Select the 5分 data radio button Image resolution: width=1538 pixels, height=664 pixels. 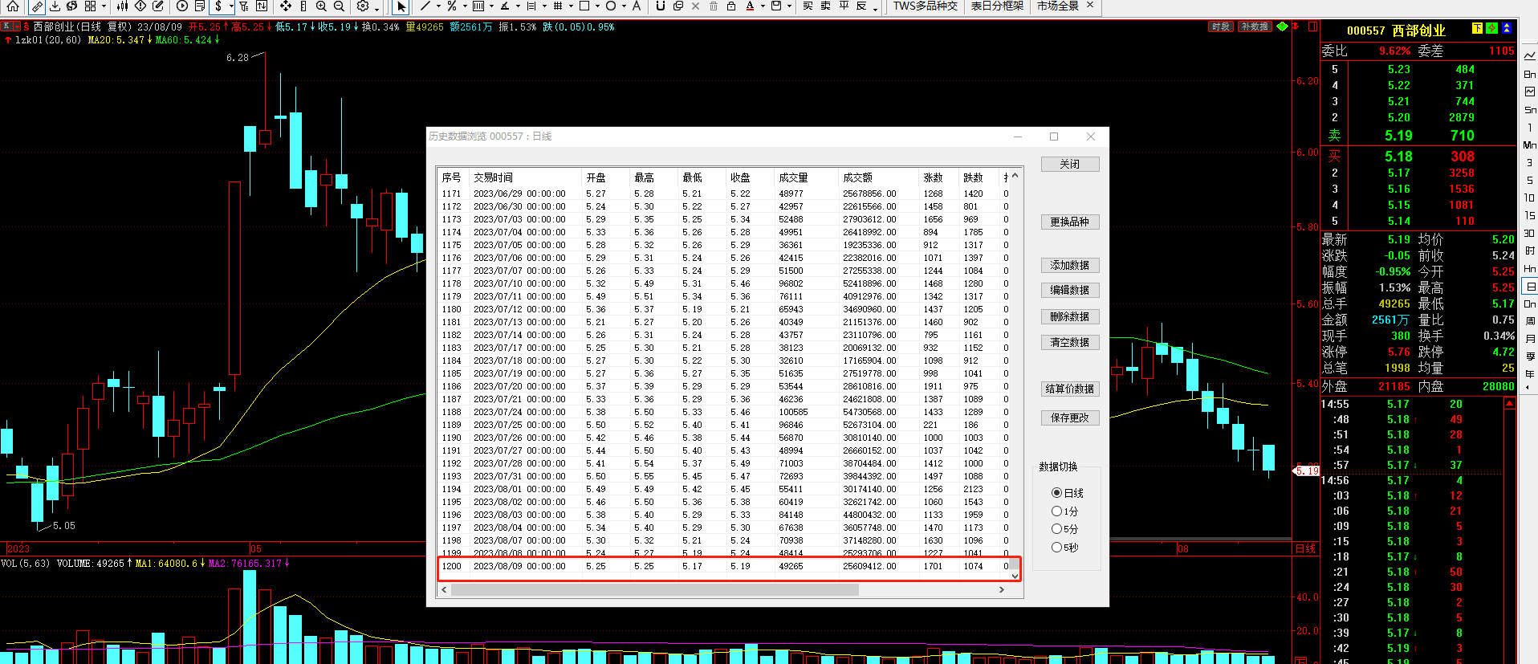(x=1057, y=529)
